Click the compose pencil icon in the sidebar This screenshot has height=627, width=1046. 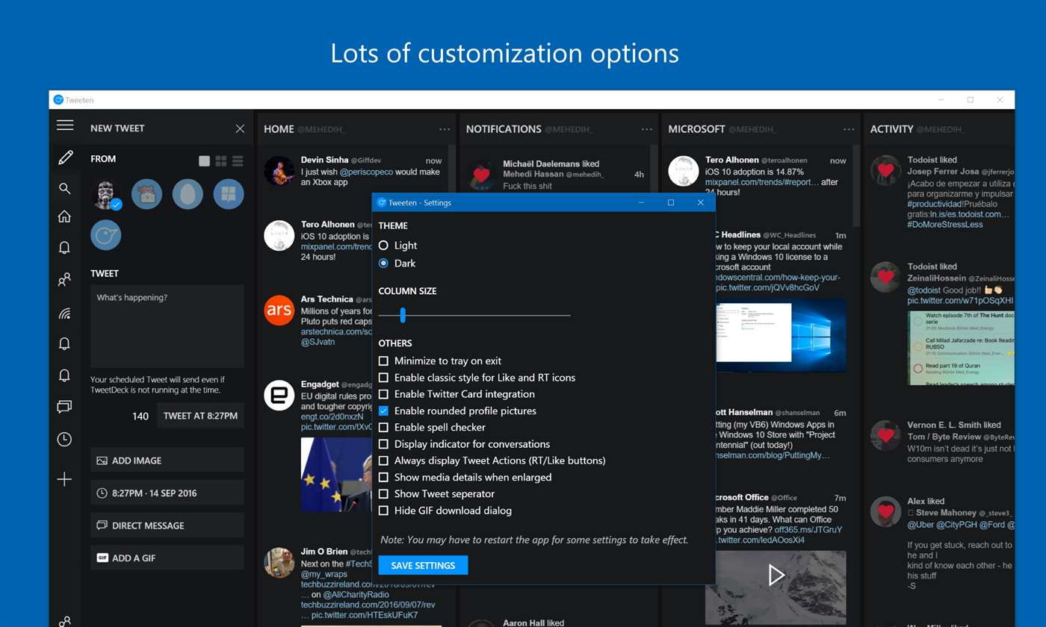pos(65,157)
